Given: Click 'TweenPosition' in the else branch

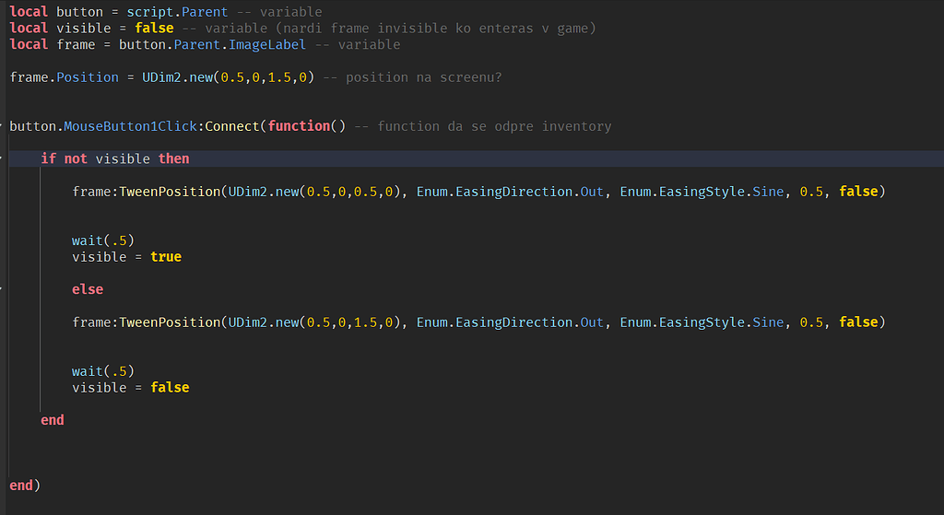Looking at the screenshot, I should [170, 322].
